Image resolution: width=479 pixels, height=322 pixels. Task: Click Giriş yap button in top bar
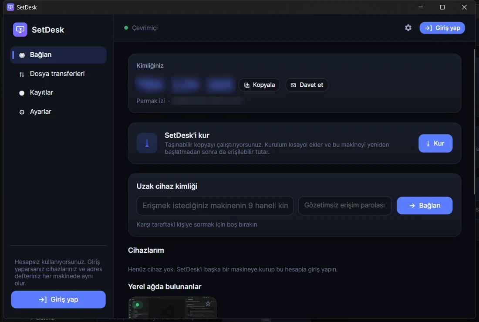click(442, 28)
